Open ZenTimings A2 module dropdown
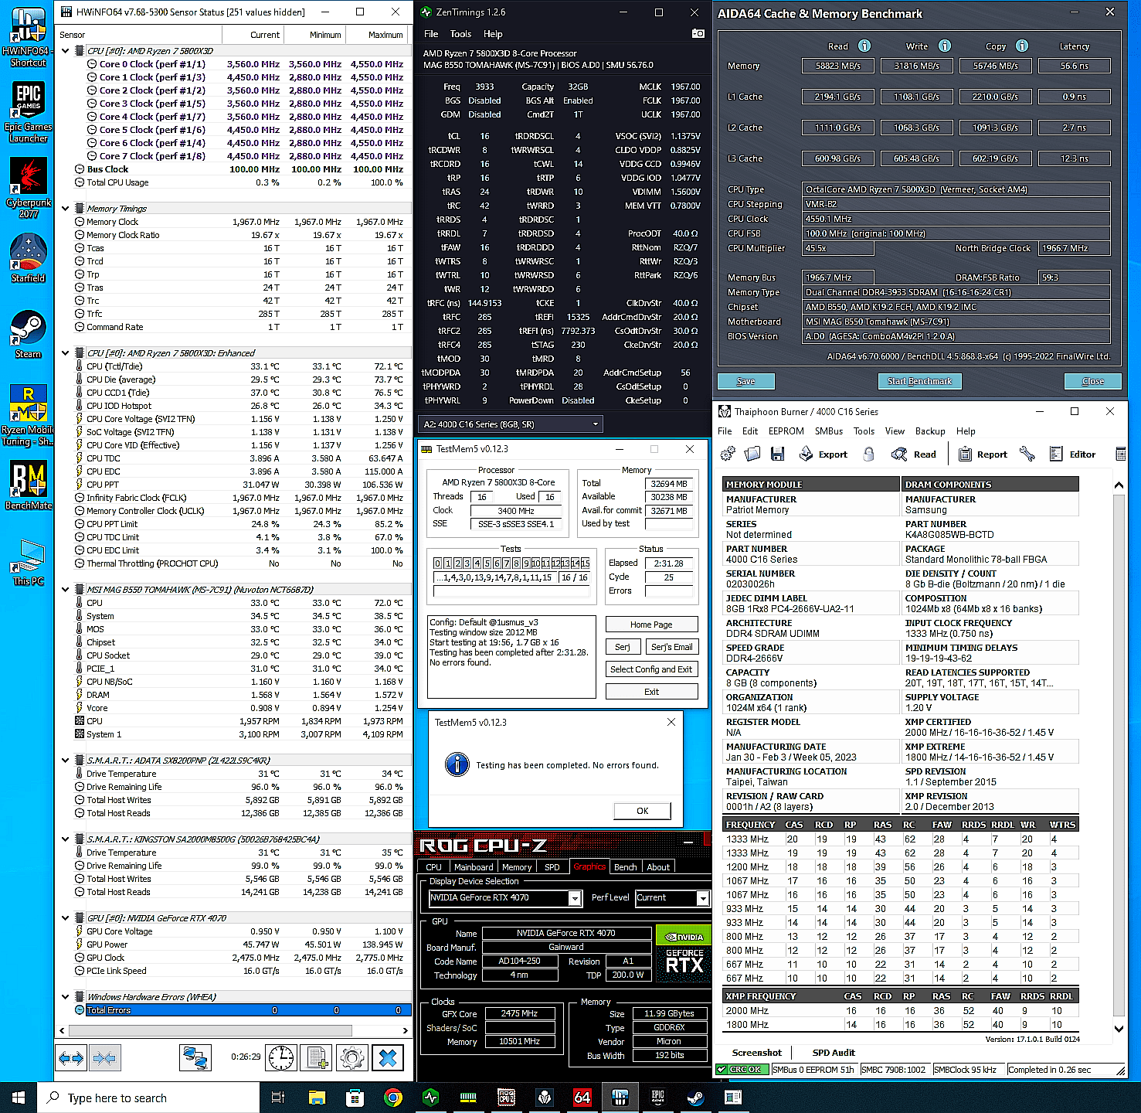This screenshot has height=1113, width=1141. click(510, 424)
